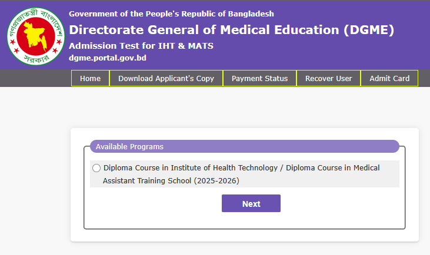430x255 pixels.
Task: Select Recover User in navigation bar
Action: coord(328,78)
